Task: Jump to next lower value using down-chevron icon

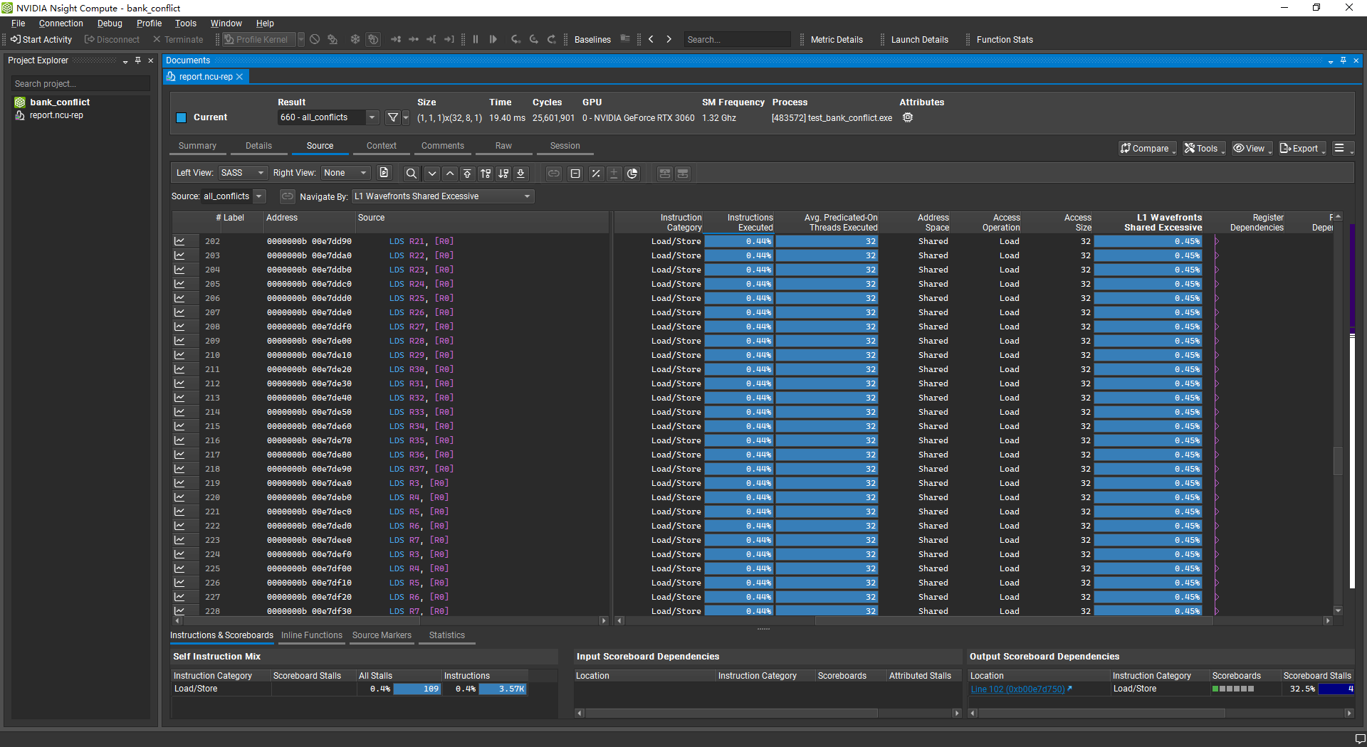Action: pos(432,174)
